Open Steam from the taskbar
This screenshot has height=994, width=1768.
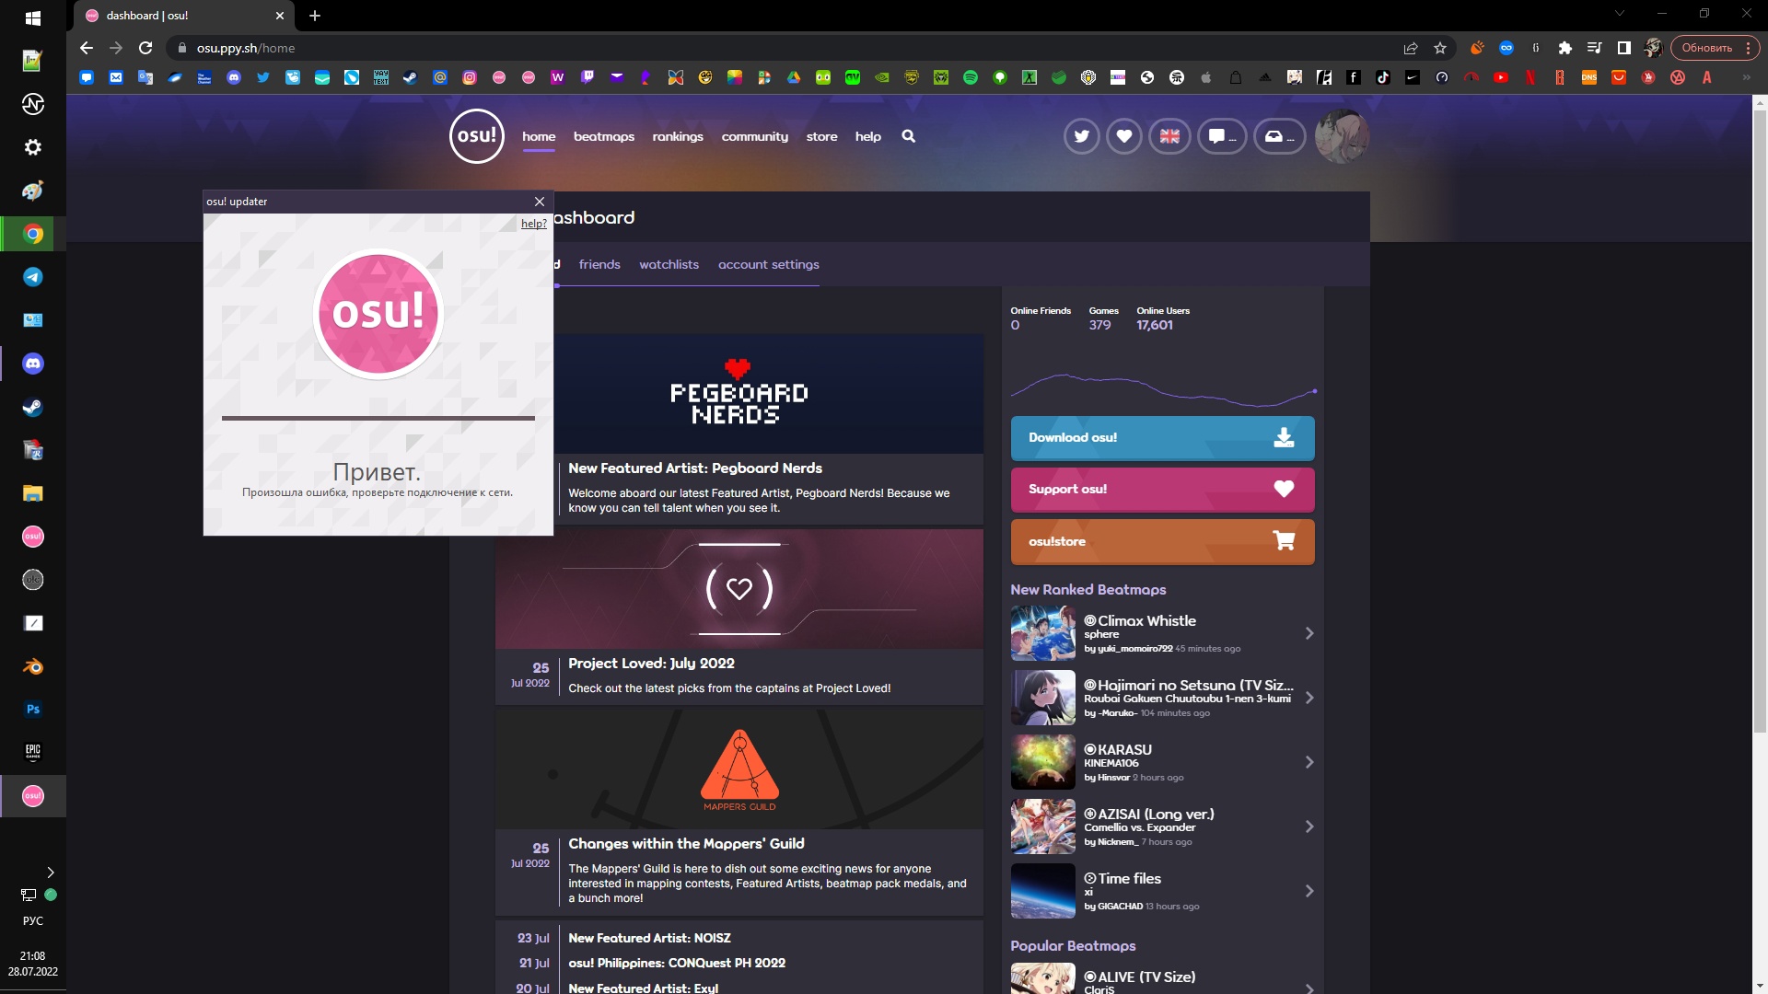(x=33, y=407)
